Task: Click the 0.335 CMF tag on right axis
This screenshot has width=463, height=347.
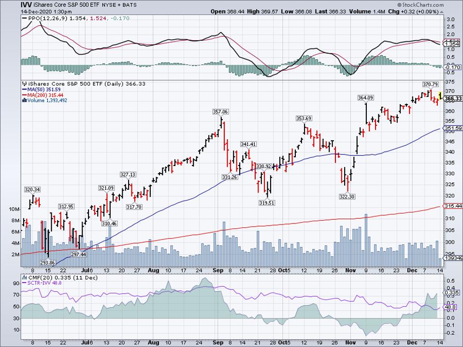Action: [x=452, y=293]
